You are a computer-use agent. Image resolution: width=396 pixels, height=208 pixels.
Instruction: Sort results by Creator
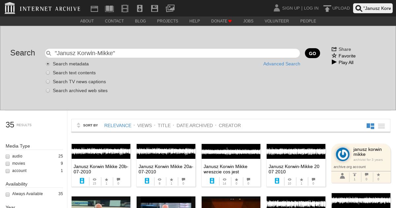coord(230,125)
